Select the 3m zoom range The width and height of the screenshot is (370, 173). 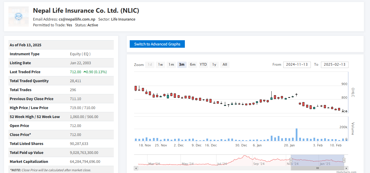click(182, 65)
